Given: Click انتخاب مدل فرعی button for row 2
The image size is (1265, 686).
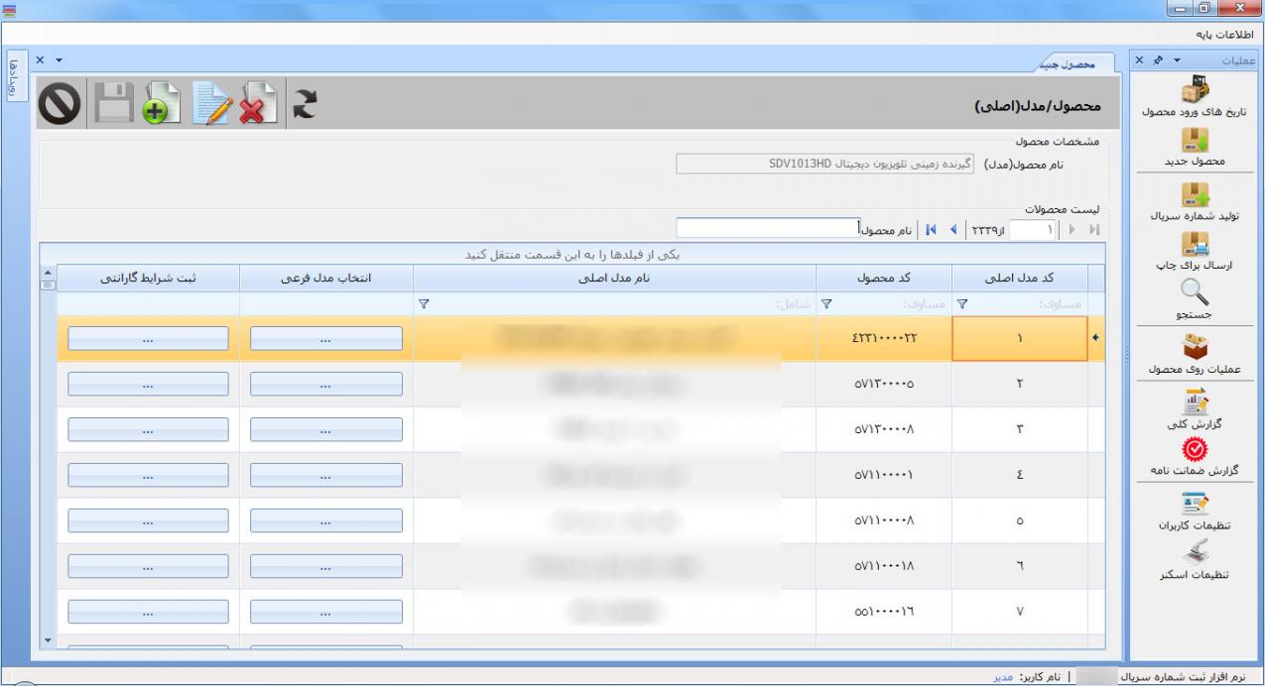Looking at the screenshot, I should pos(325,385).
